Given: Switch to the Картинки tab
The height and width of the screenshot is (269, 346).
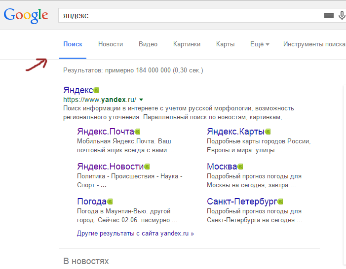Looking at the screenshot, I should coord(187,44).
